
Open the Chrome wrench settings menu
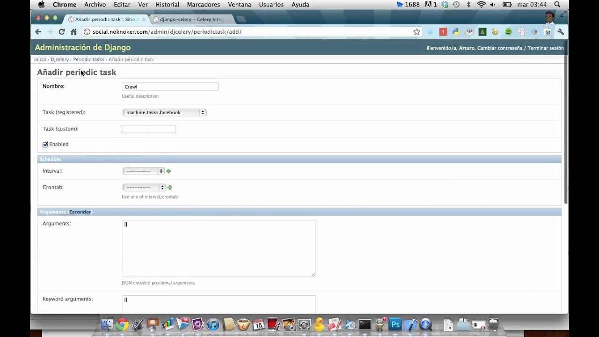click(561, 32)
